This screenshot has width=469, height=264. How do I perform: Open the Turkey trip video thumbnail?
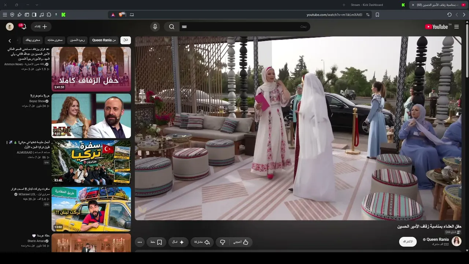pyautogui.click(x=91, y=162)
